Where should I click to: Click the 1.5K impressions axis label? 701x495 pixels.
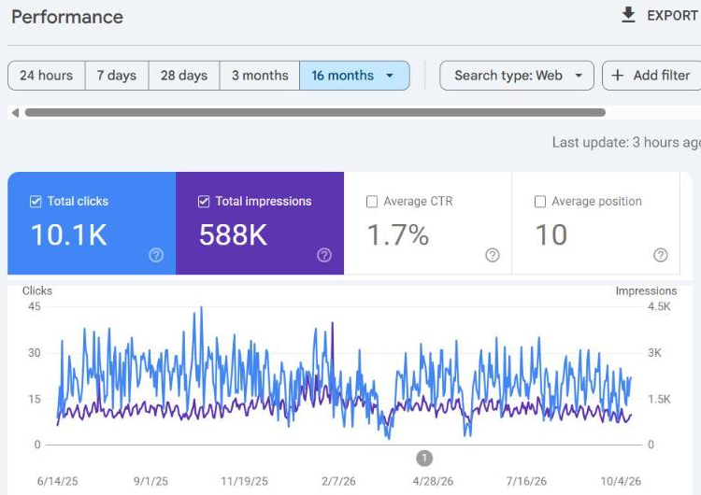tap(660, 399)
